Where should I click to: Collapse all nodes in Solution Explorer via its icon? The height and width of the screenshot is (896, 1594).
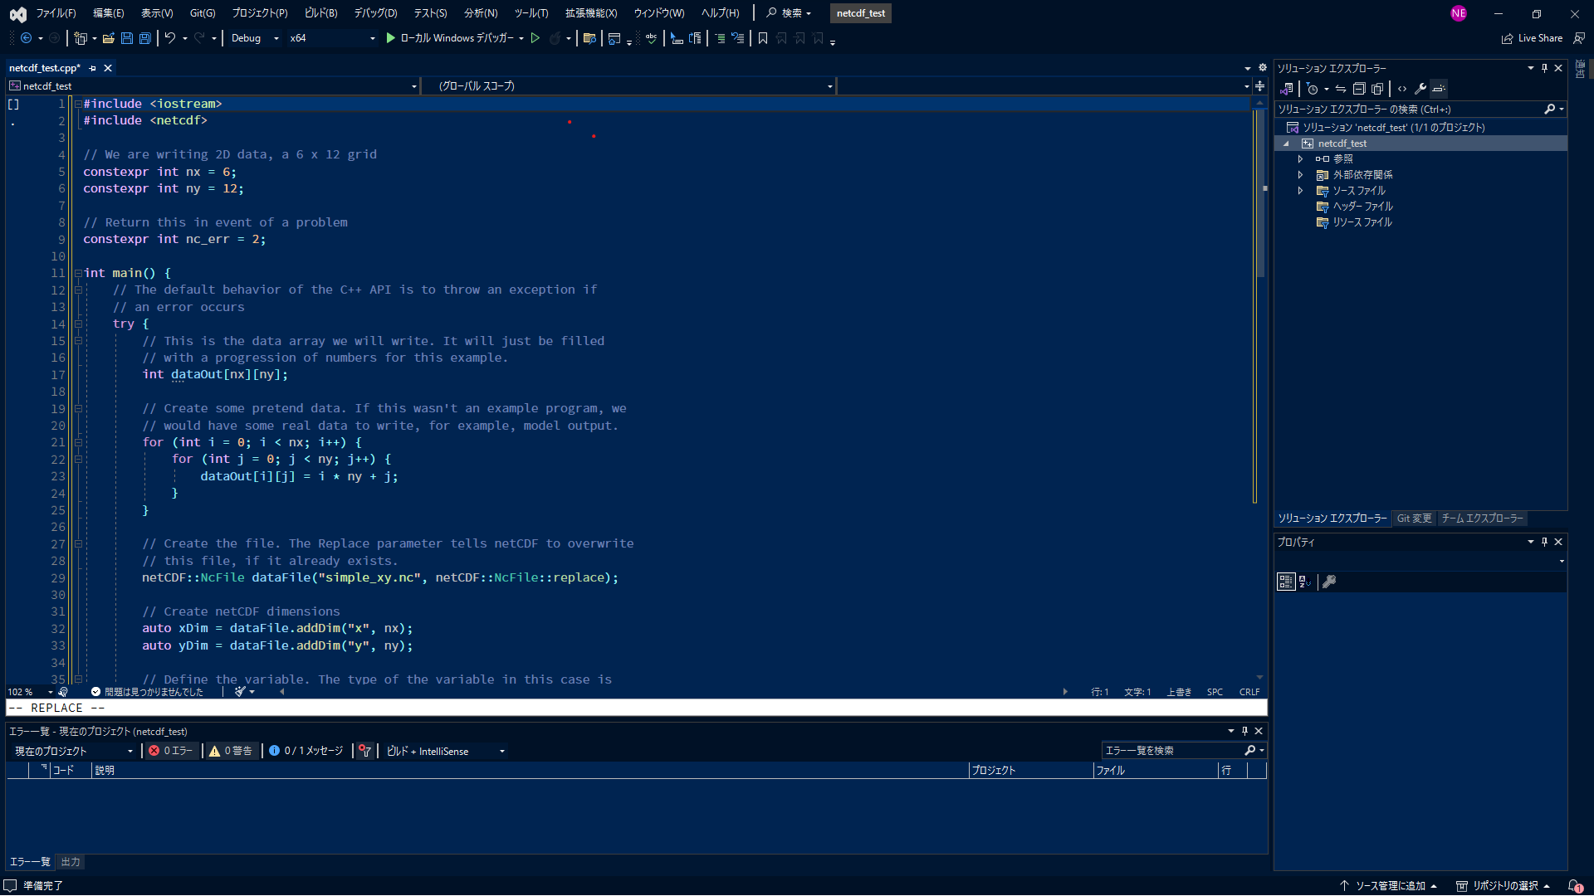tap(1359, 89)
